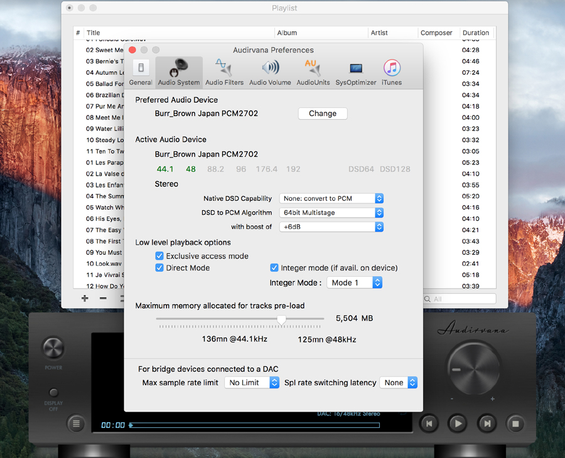
Task: Remove a track with the Playlist minus button
Action: click(103, 298)
